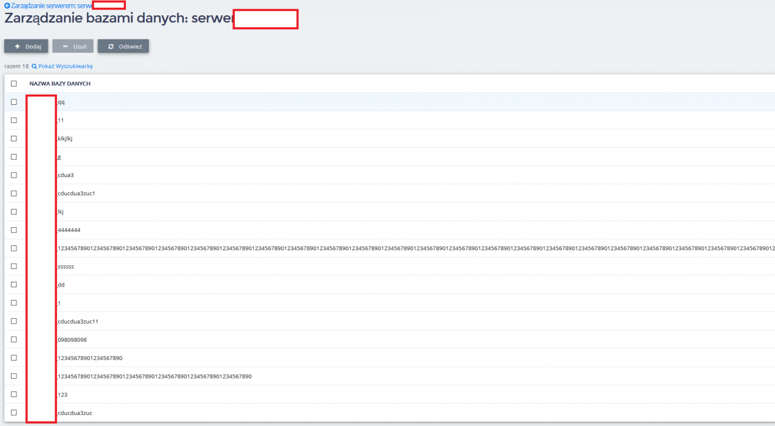Select database name _cdua3

click(x=65, y=175)
